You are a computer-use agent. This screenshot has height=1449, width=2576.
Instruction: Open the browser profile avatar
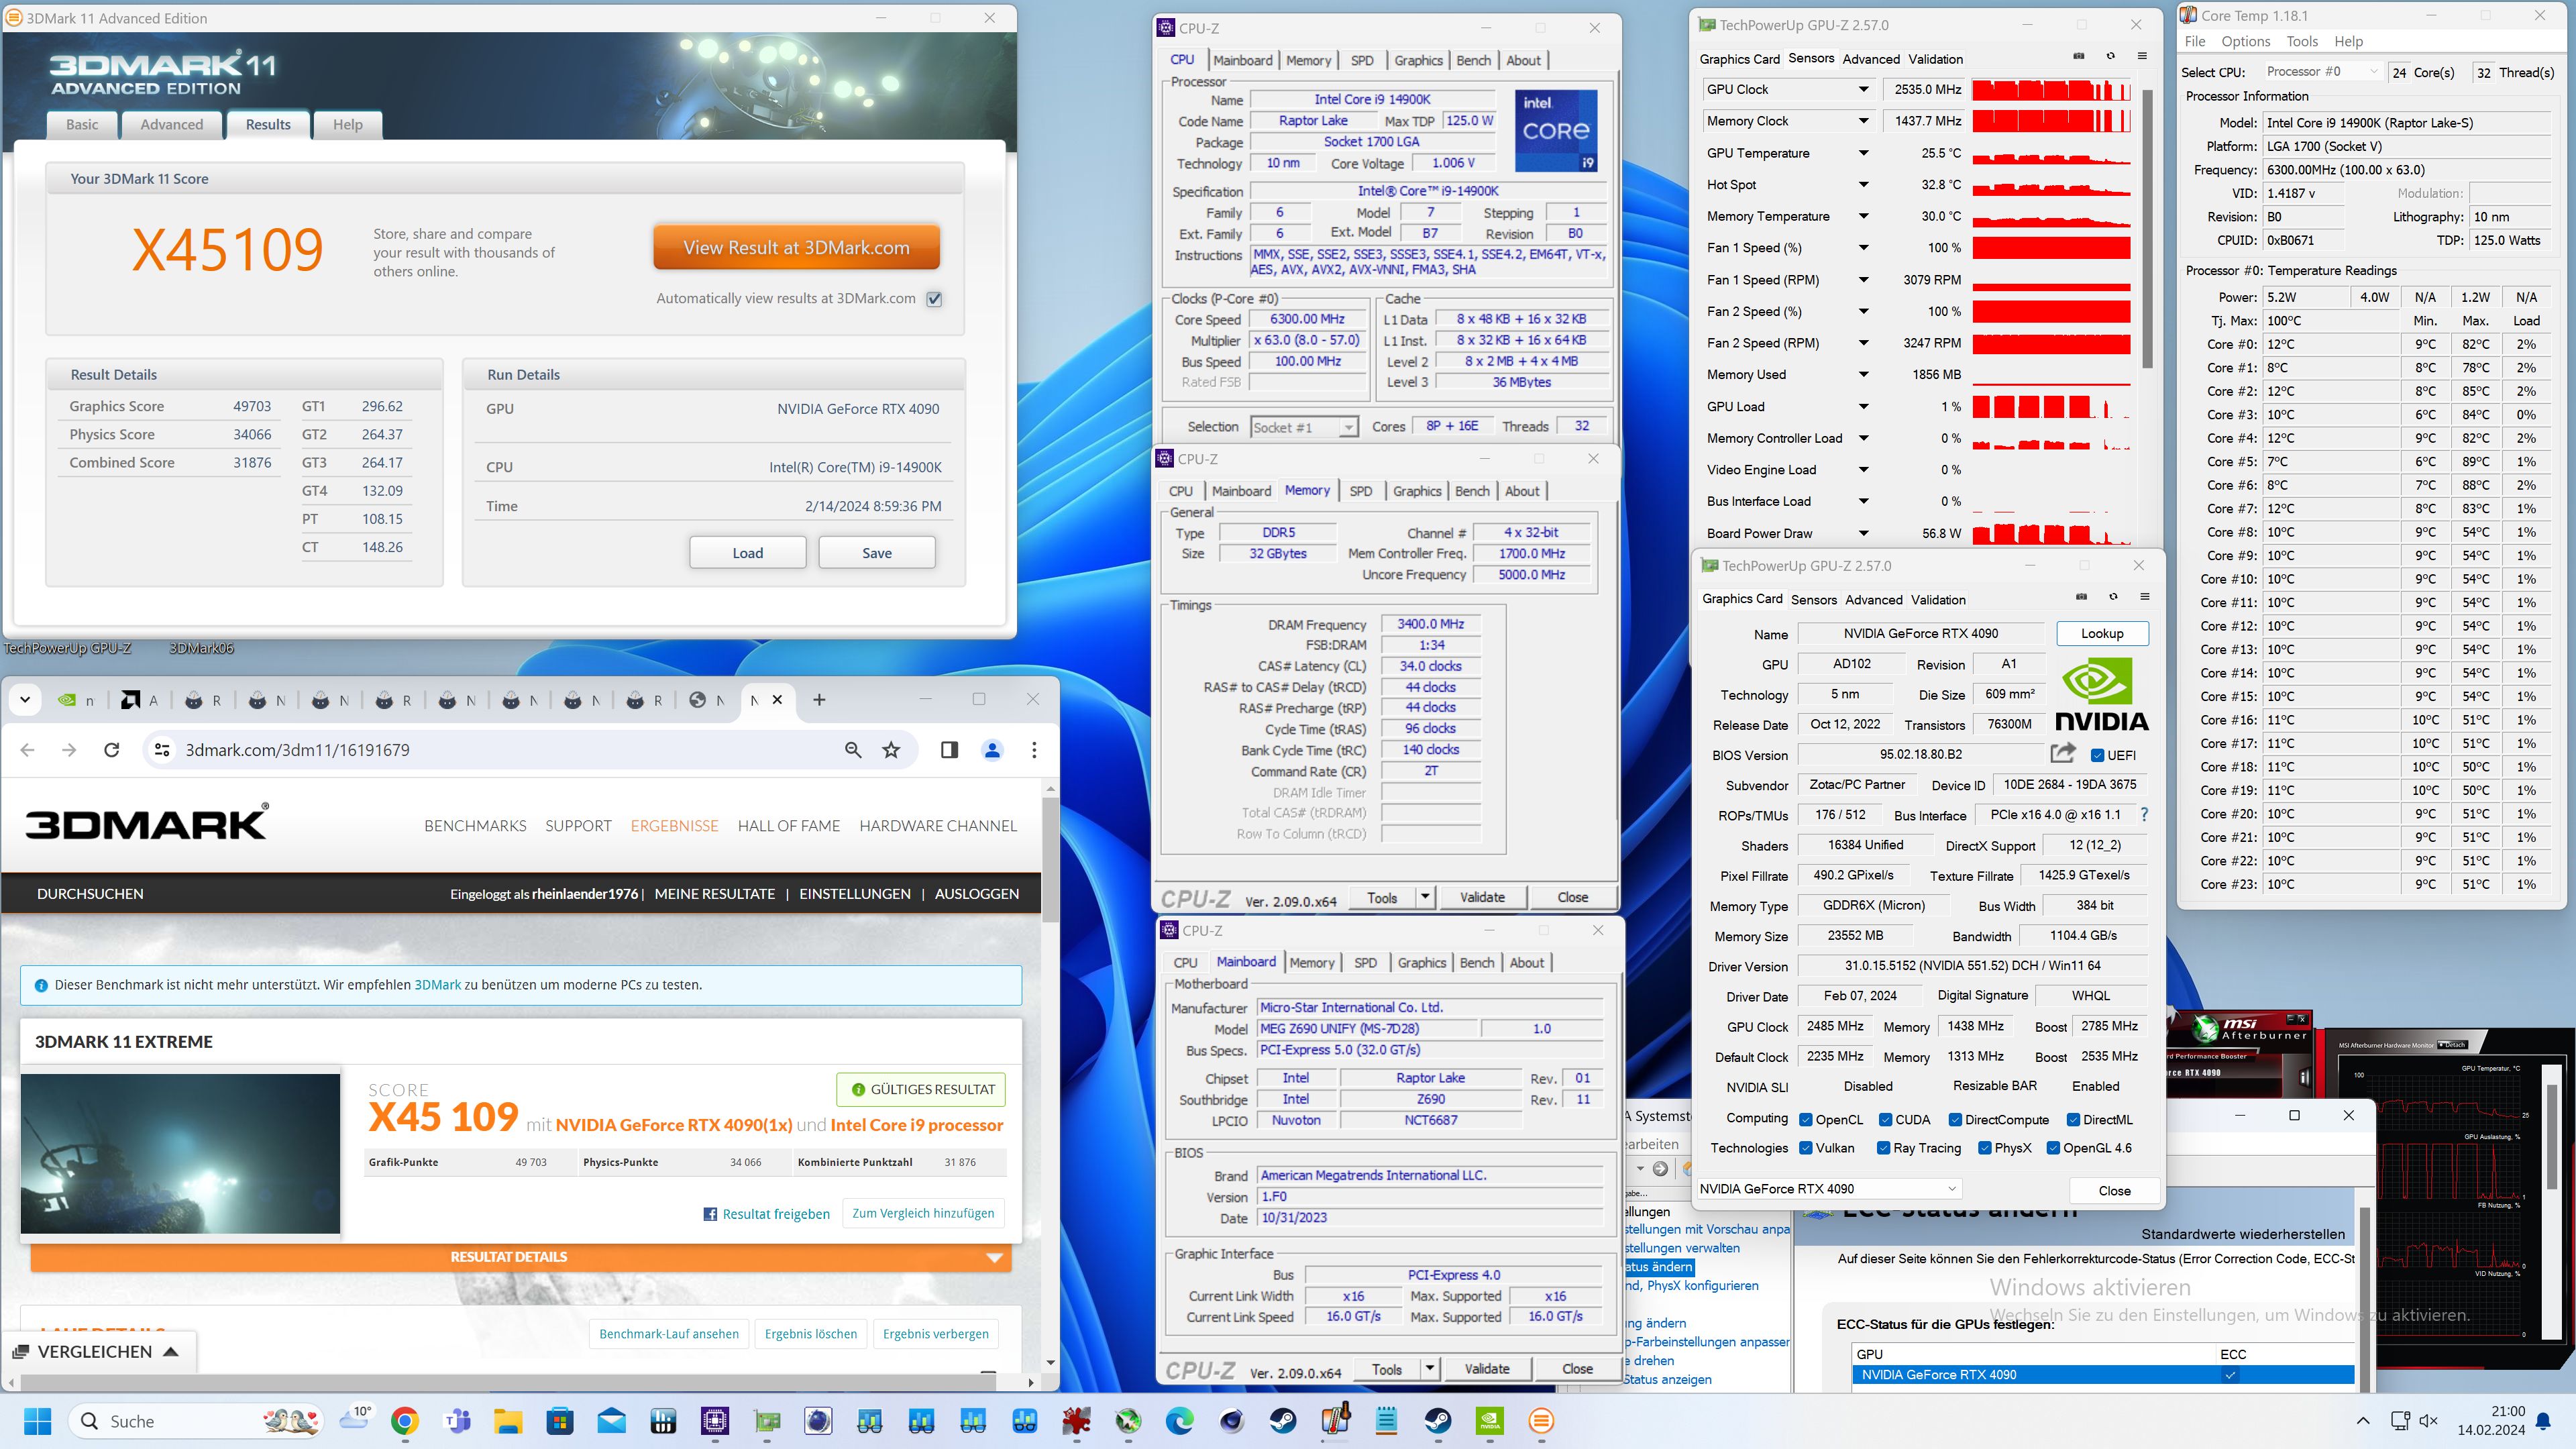point(992,750)
